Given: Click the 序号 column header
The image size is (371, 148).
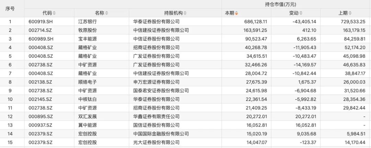Looking at the screenshot, I should click(10, 9).
